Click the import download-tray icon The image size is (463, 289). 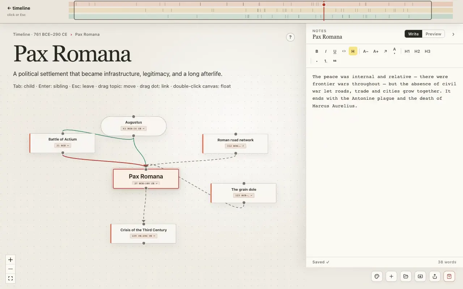click(x=420, y=276)
